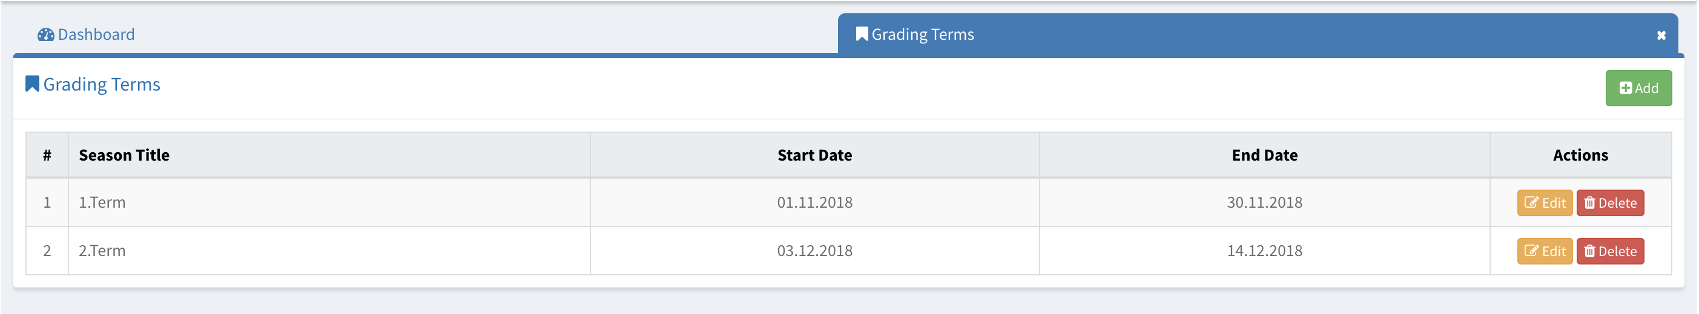Click the bookmark icon beside the Grading Terms heading
This screenshot has width=1699, height=314.
31,85
